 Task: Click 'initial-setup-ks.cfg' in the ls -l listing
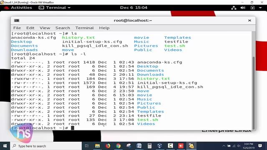click(x=167, y=83)
